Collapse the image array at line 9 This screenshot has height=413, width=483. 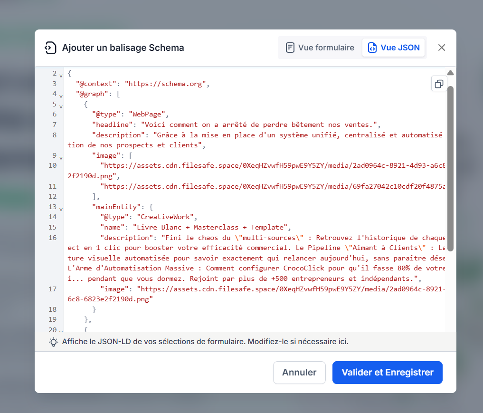click(x=61, y=157)
